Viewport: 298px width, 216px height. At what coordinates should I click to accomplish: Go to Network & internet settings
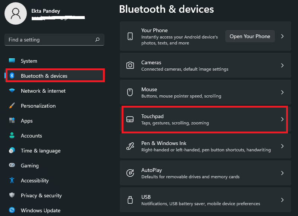coord(43,91)
